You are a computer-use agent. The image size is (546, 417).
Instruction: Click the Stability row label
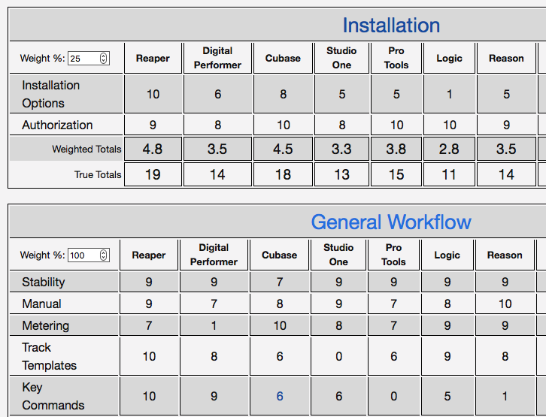(44, 283)
